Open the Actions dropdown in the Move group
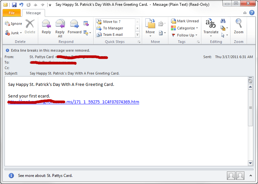258x184 pixels. (162, 33)
